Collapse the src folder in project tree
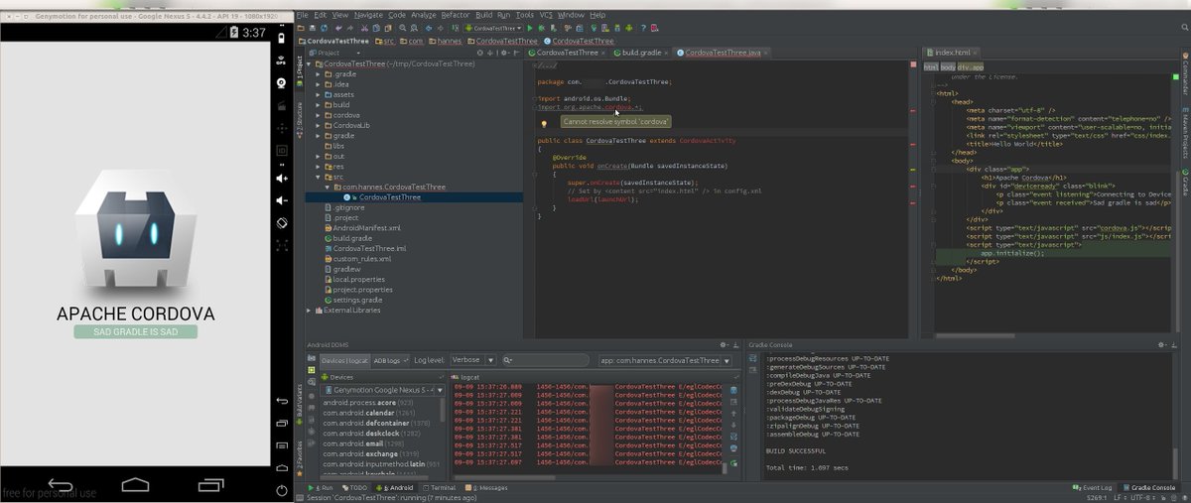 click(319, 178)
